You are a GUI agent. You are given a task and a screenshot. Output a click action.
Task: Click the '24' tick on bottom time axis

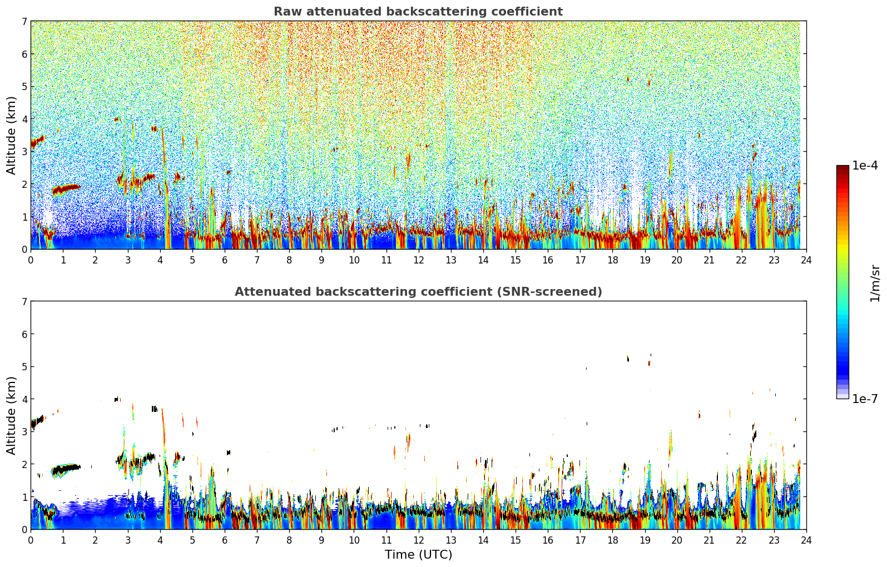(x=806, y=540)
